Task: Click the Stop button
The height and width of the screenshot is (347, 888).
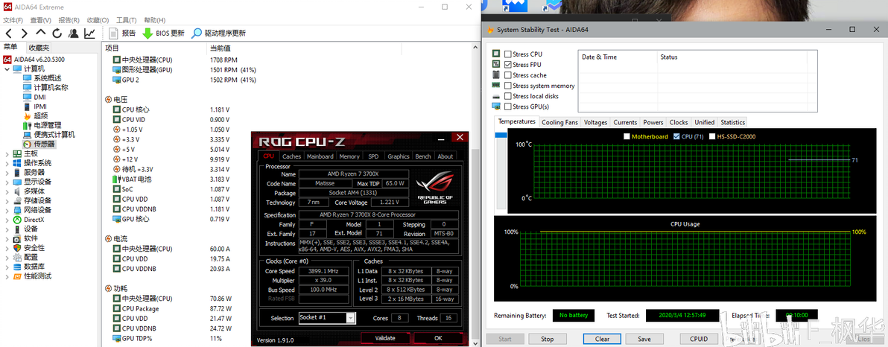Action: (547, 339)
